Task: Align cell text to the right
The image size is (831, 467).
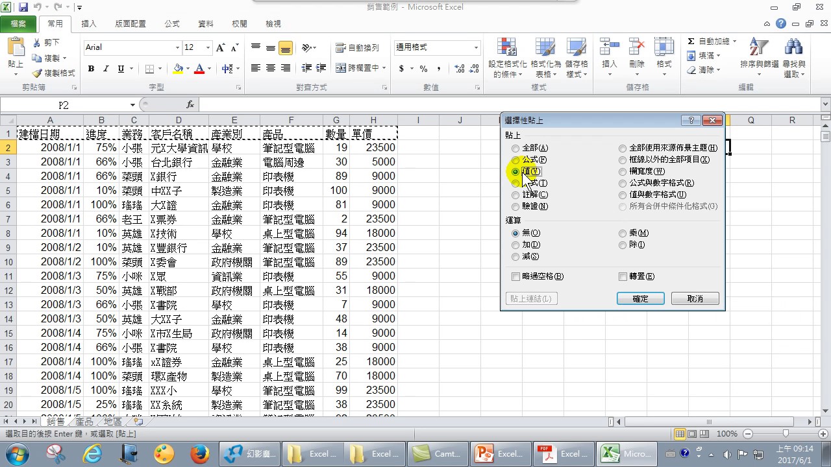Action: [x=285, y=68]
